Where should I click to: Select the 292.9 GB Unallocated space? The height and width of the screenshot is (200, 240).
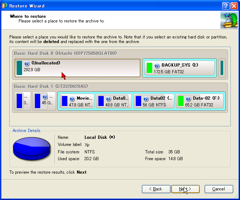77,68
